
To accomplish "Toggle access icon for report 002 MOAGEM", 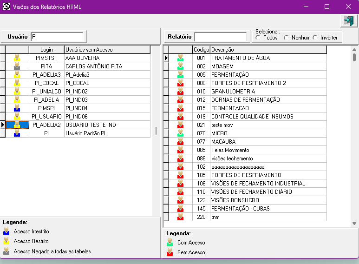I will 180,66.
